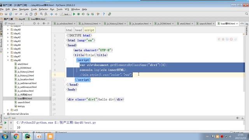Click the Undo arrow in toolbar

[16, 14]
